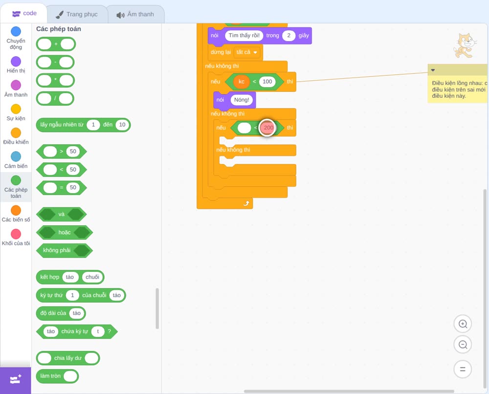Viewport: 489px width, 394px height.
Task: Click the subtraction operator block
Action: [x=55, y=63]
